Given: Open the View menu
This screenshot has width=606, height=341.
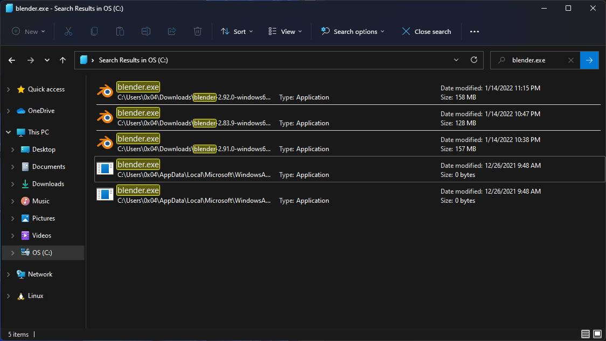Looking at the screenshot, I should click(x=285, y=32).
